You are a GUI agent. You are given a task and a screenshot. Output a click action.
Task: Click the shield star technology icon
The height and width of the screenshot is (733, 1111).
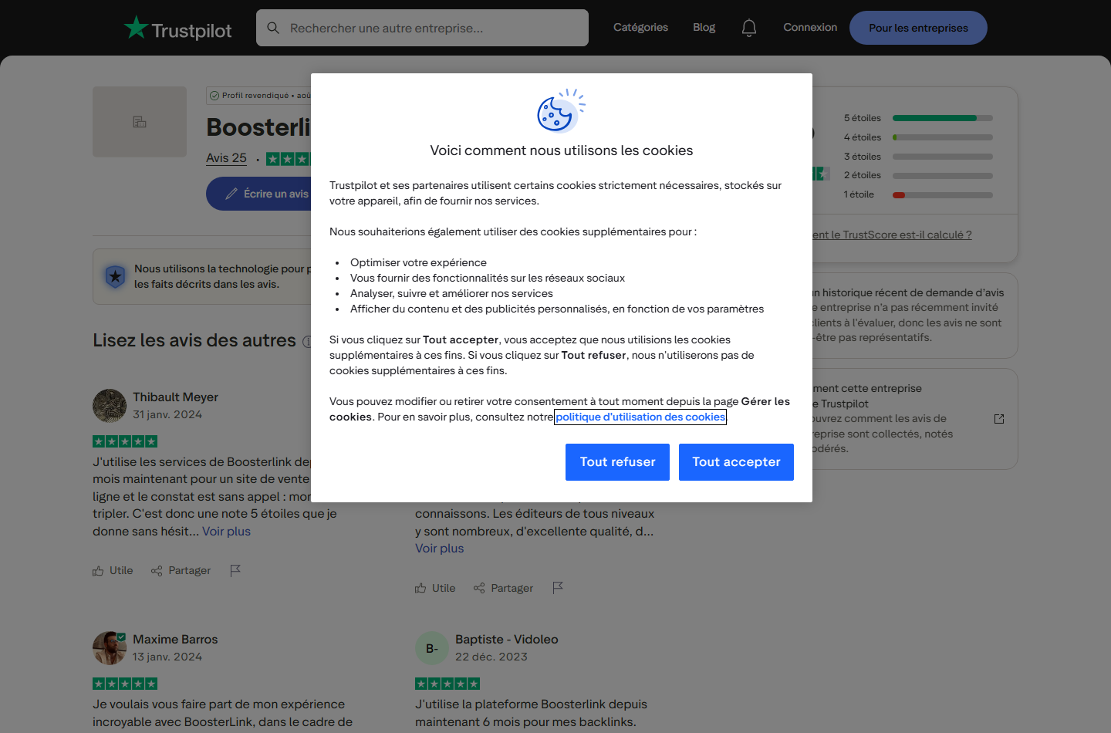tap(115, 276)
